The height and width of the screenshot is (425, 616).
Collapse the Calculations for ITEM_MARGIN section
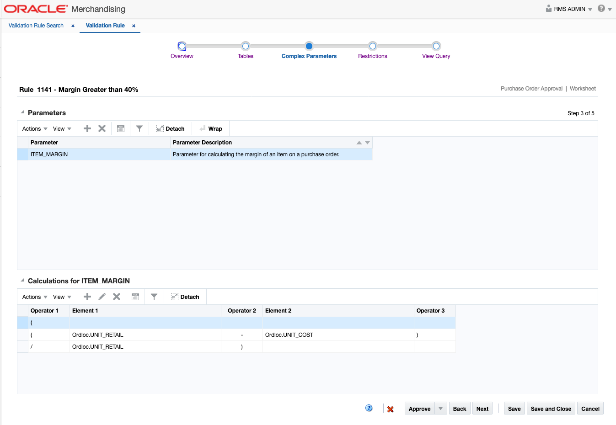(21, 280)
